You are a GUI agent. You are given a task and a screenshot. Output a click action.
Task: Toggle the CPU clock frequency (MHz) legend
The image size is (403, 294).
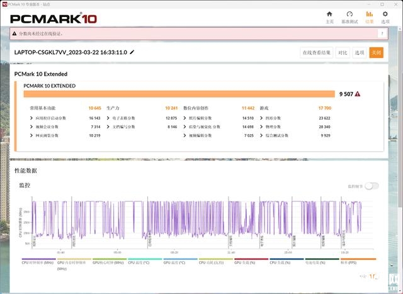click(38, 262)
